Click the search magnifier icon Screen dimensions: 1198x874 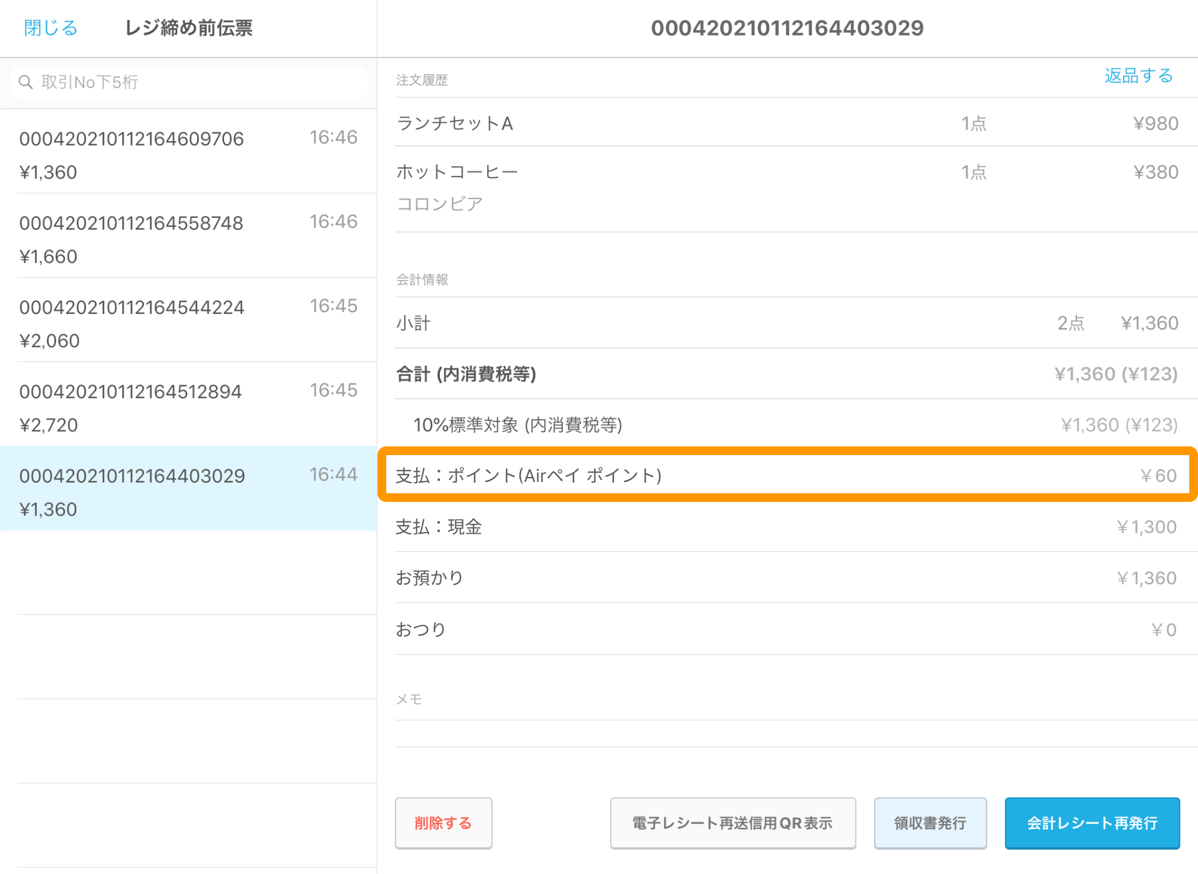click(x=25, y=82)
